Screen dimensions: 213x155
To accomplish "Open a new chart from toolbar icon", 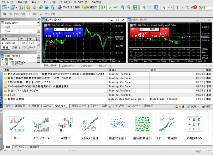I will point(4,7).
